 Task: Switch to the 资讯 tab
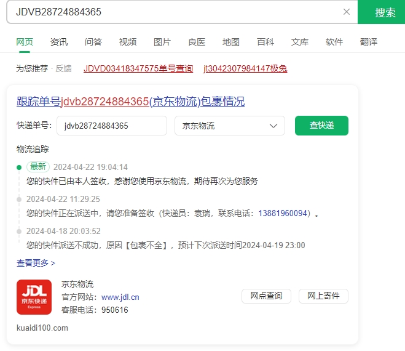(59, 42)
